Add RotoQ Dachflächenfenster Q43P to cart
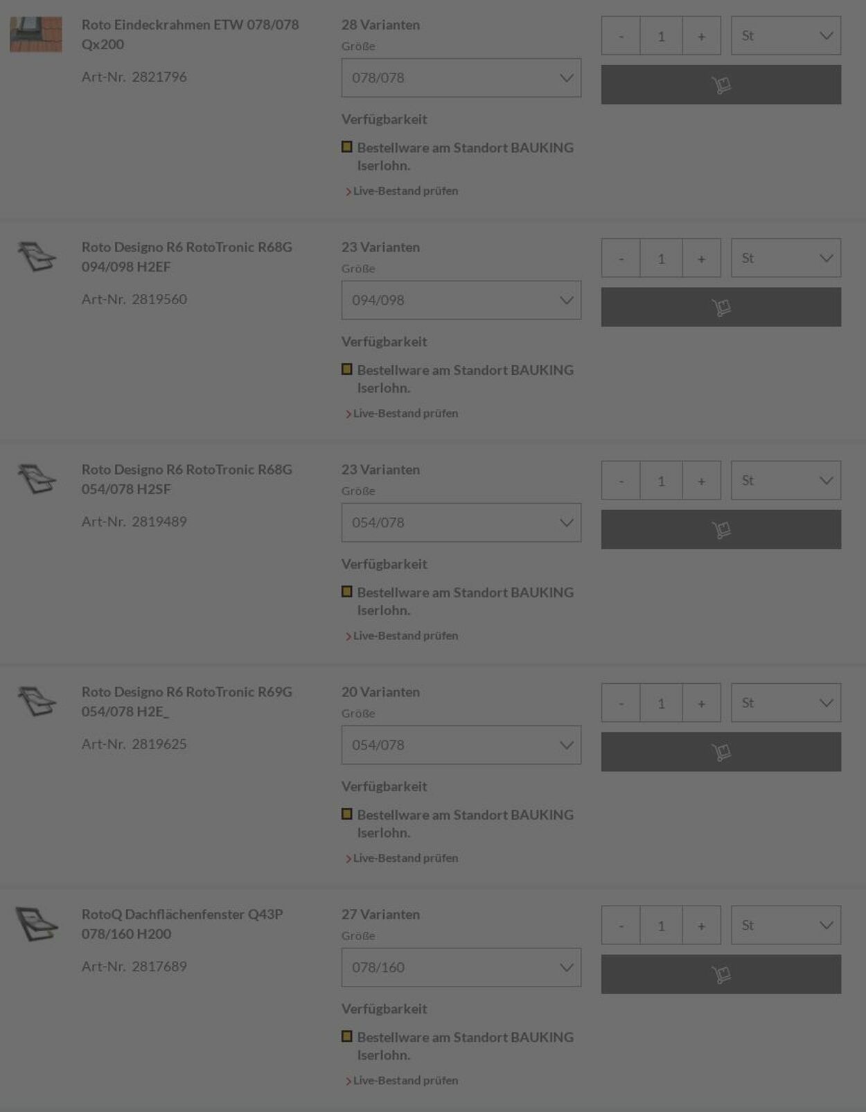This screenshot has width=866, height=1112. tap(721, 974)
